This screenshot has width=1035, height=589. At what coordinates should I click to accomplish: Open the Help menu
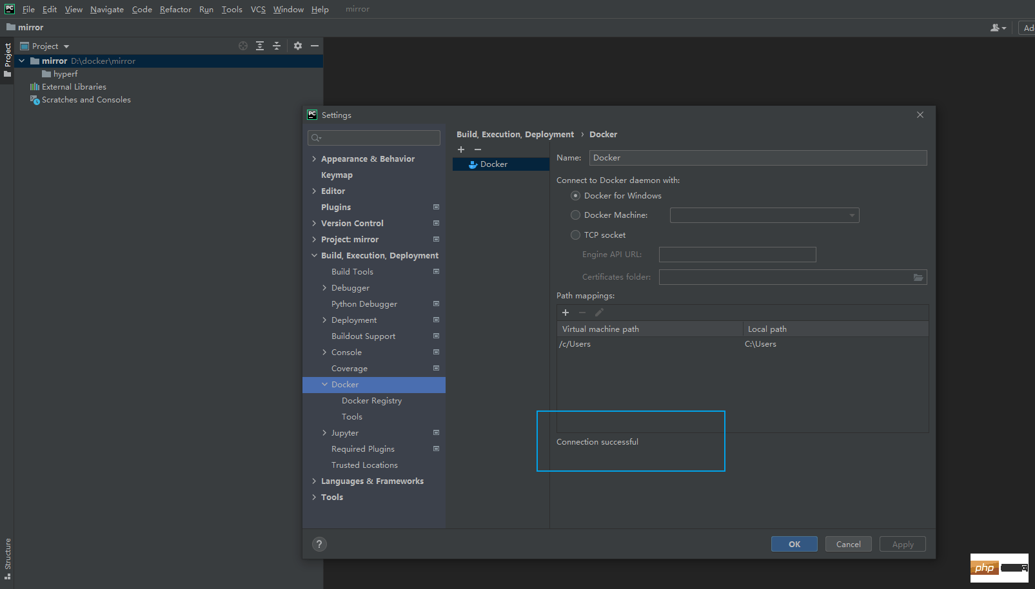pyautogui.click(x=320, y=9)
